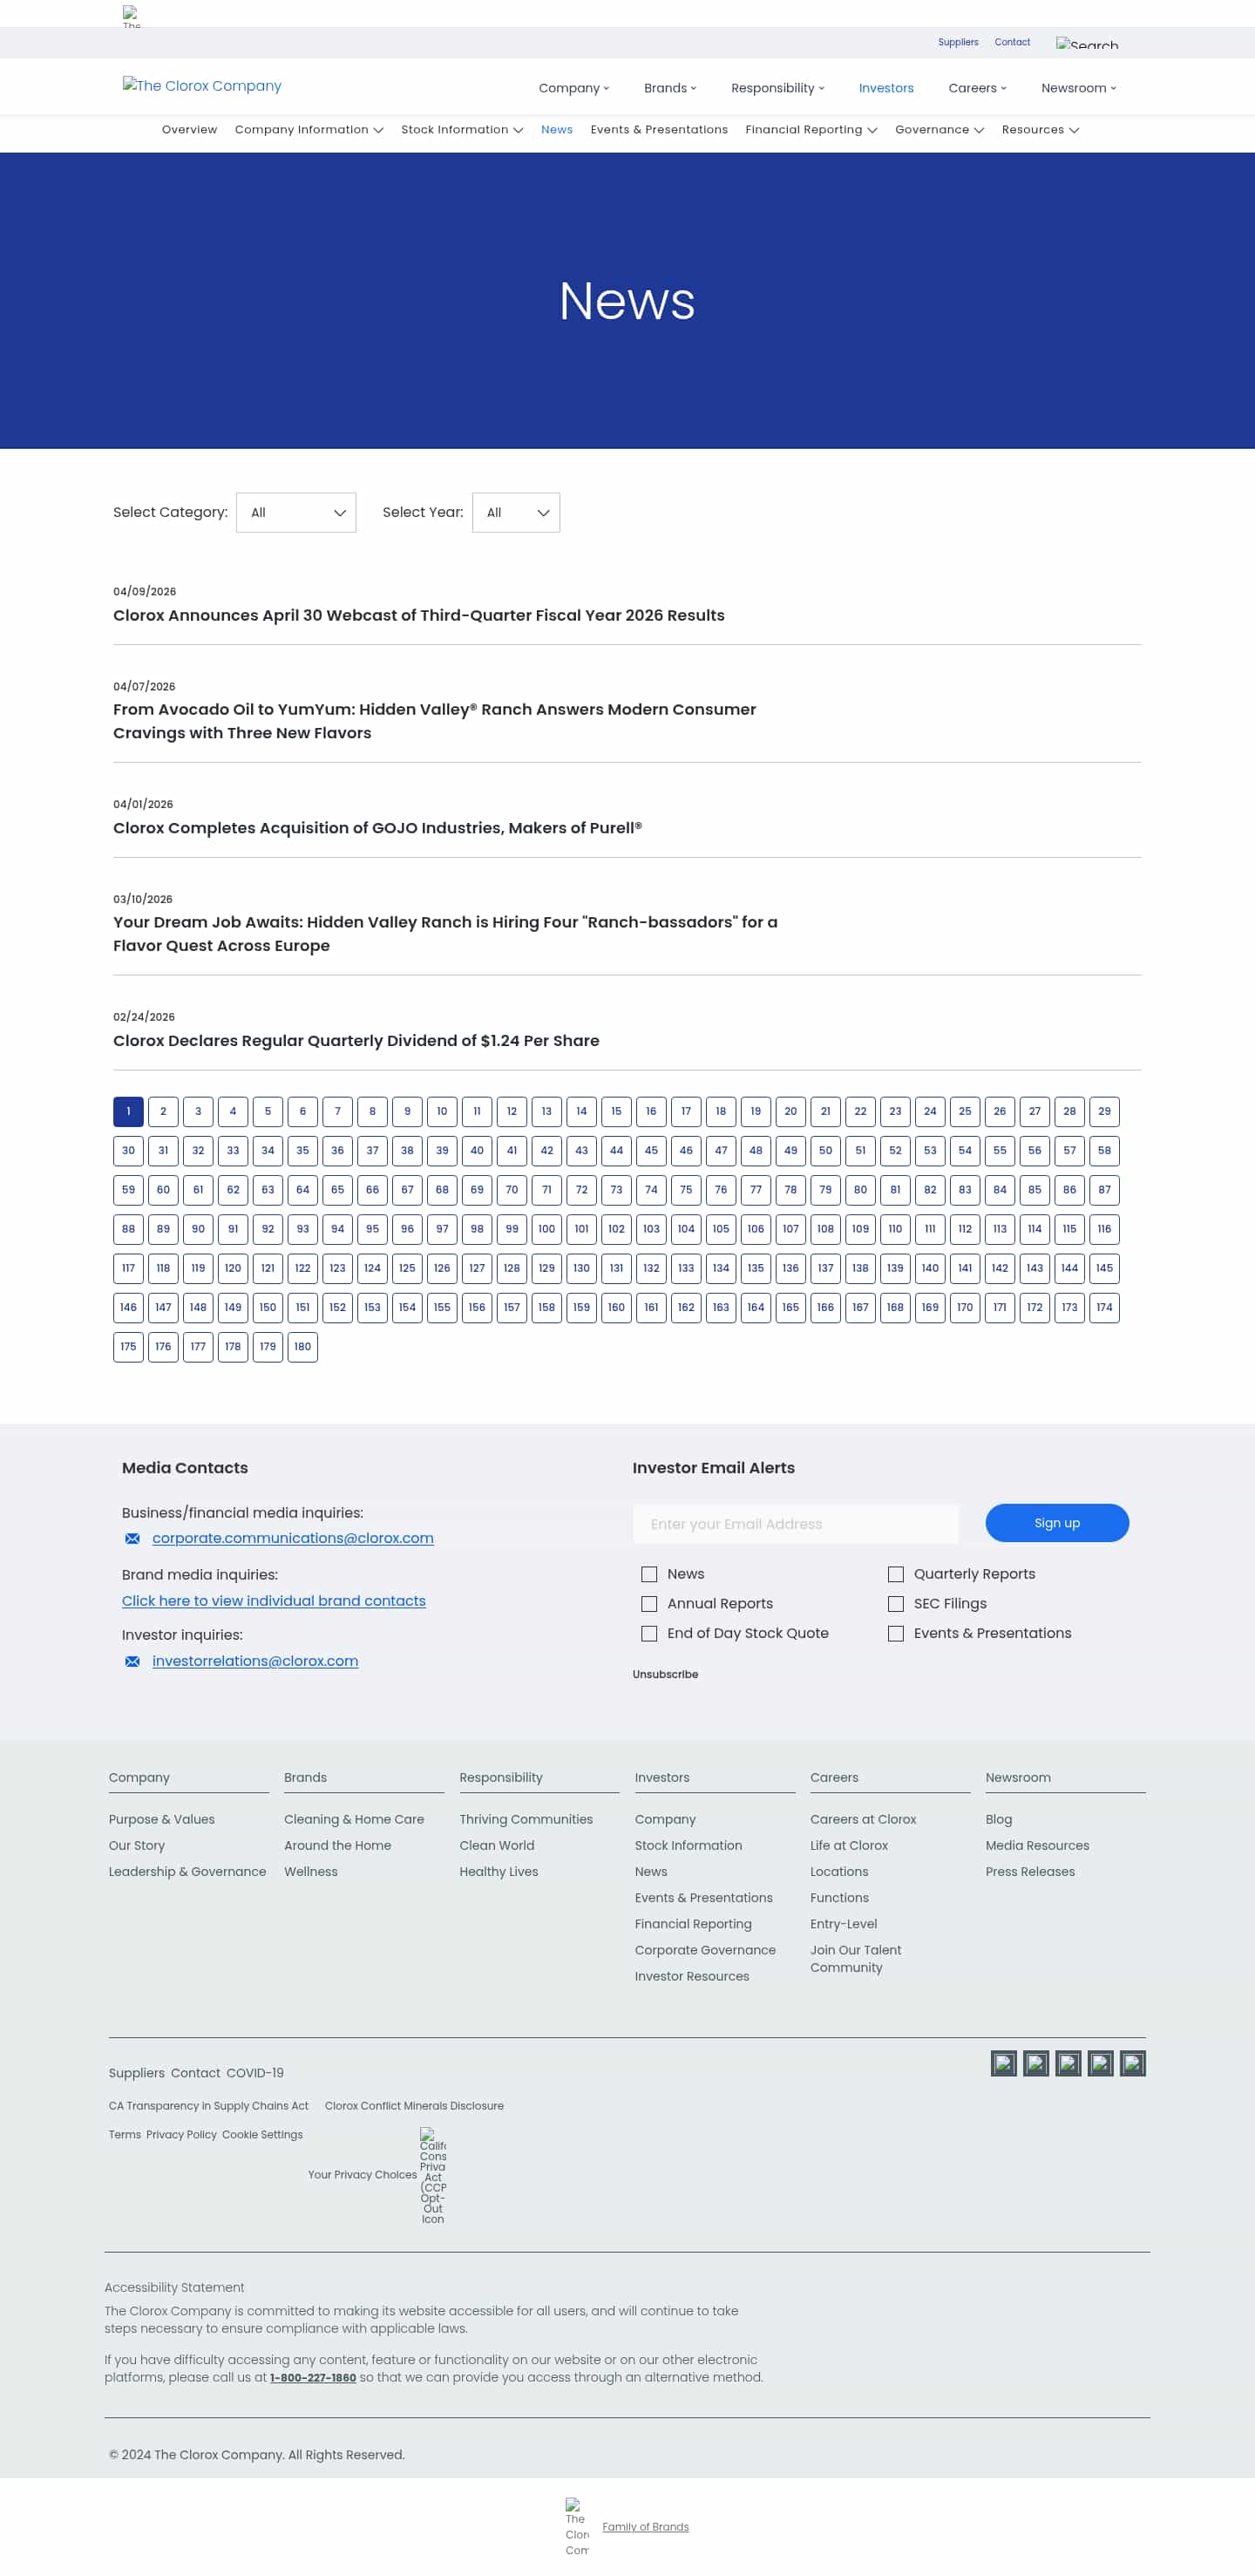Click the Search icon in top bar
Image resolution: width=1255 pixels, height=2576 pixels.
point(1087,44)
